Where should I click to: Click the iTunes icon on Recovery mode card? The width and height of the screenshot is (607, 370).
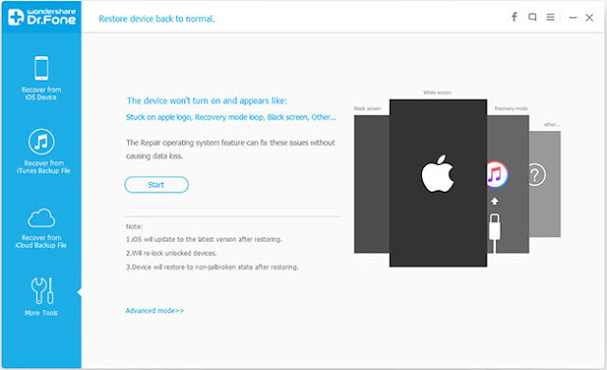pos(497,175)
